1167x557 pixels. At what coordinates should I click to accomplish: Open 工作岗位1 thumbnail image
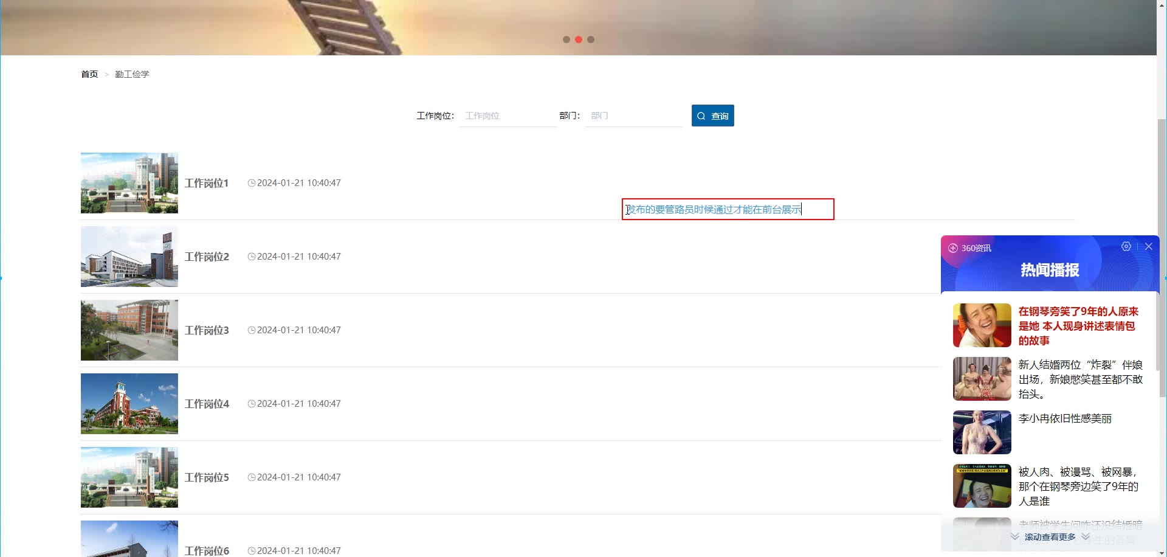pyautogui.click(x=129, y=183)
